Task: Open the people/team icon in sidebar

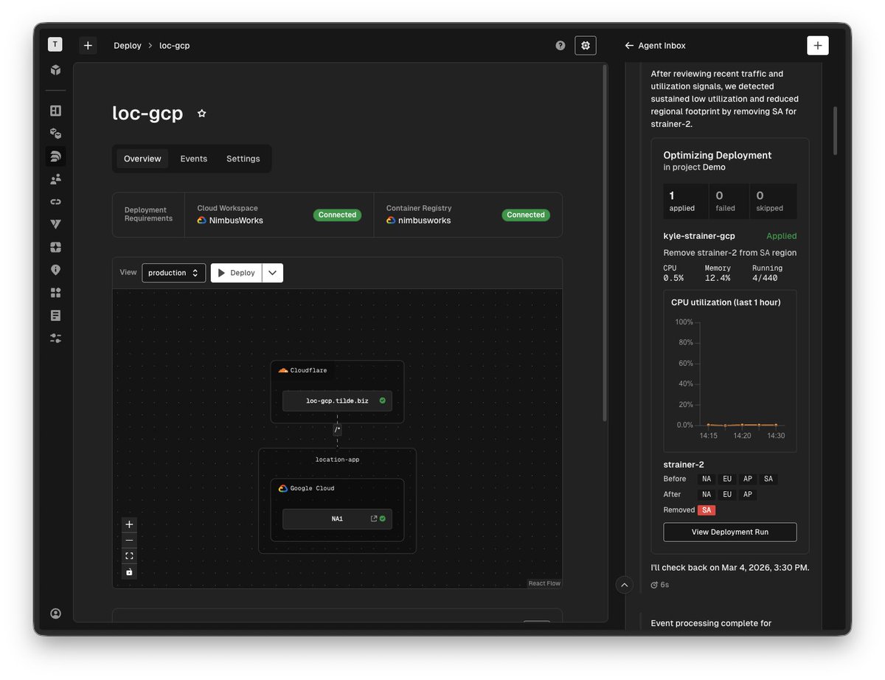Action: point(55,179)
